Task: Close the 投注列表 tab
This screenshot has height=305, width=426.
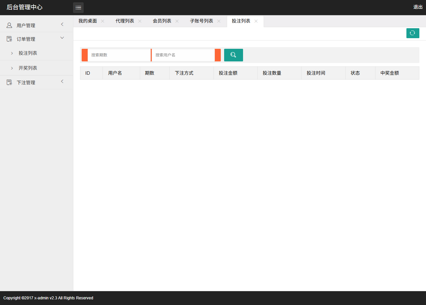Action: [256, 21]
